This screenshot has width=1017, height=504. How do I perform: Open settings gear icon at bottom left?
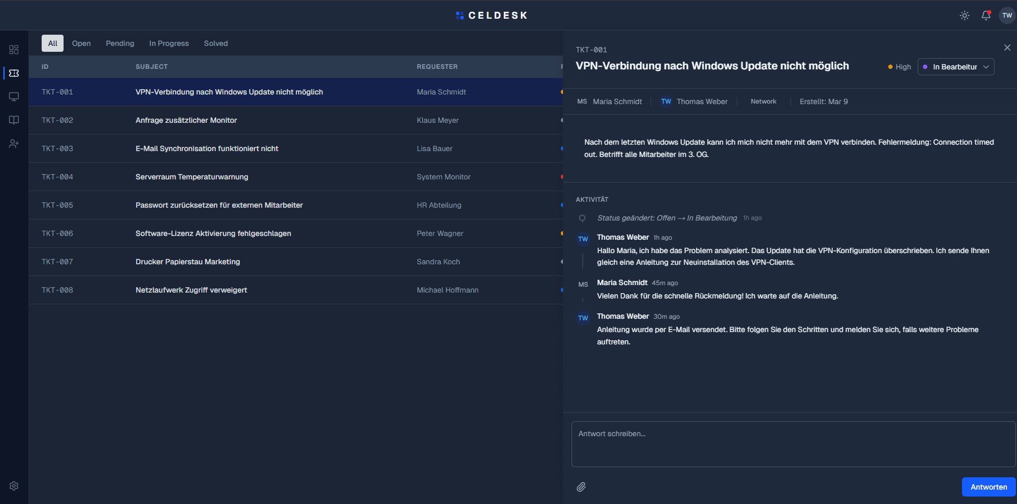pyautogui.click(x=14, y=486)
